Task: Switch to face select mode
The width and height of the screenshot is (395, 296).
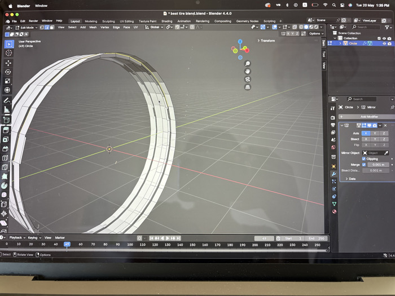Action: click(52, 28)
